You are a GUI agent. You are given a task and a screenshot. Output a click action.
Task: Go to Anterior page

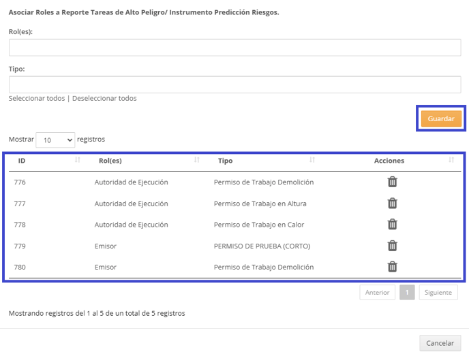click(377, 293)
